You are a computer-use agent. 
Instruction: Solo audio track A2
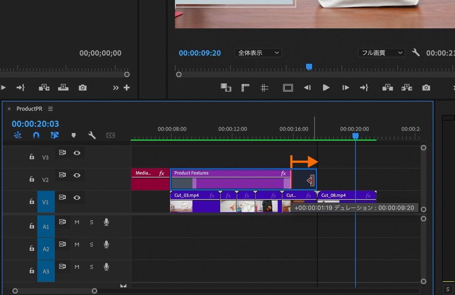coord(91,245)
